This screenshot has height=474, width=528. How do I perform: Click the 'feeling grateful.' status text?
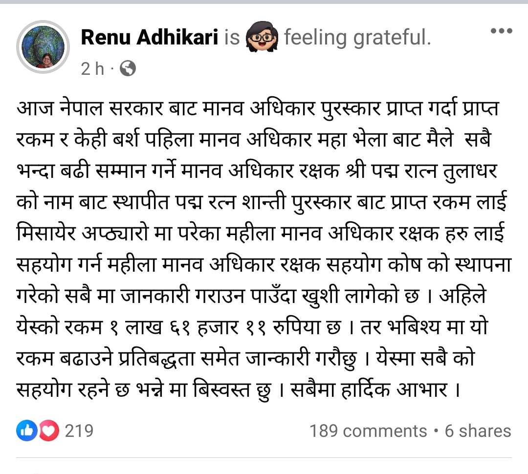pyautogui.click(x=357, y=37)
